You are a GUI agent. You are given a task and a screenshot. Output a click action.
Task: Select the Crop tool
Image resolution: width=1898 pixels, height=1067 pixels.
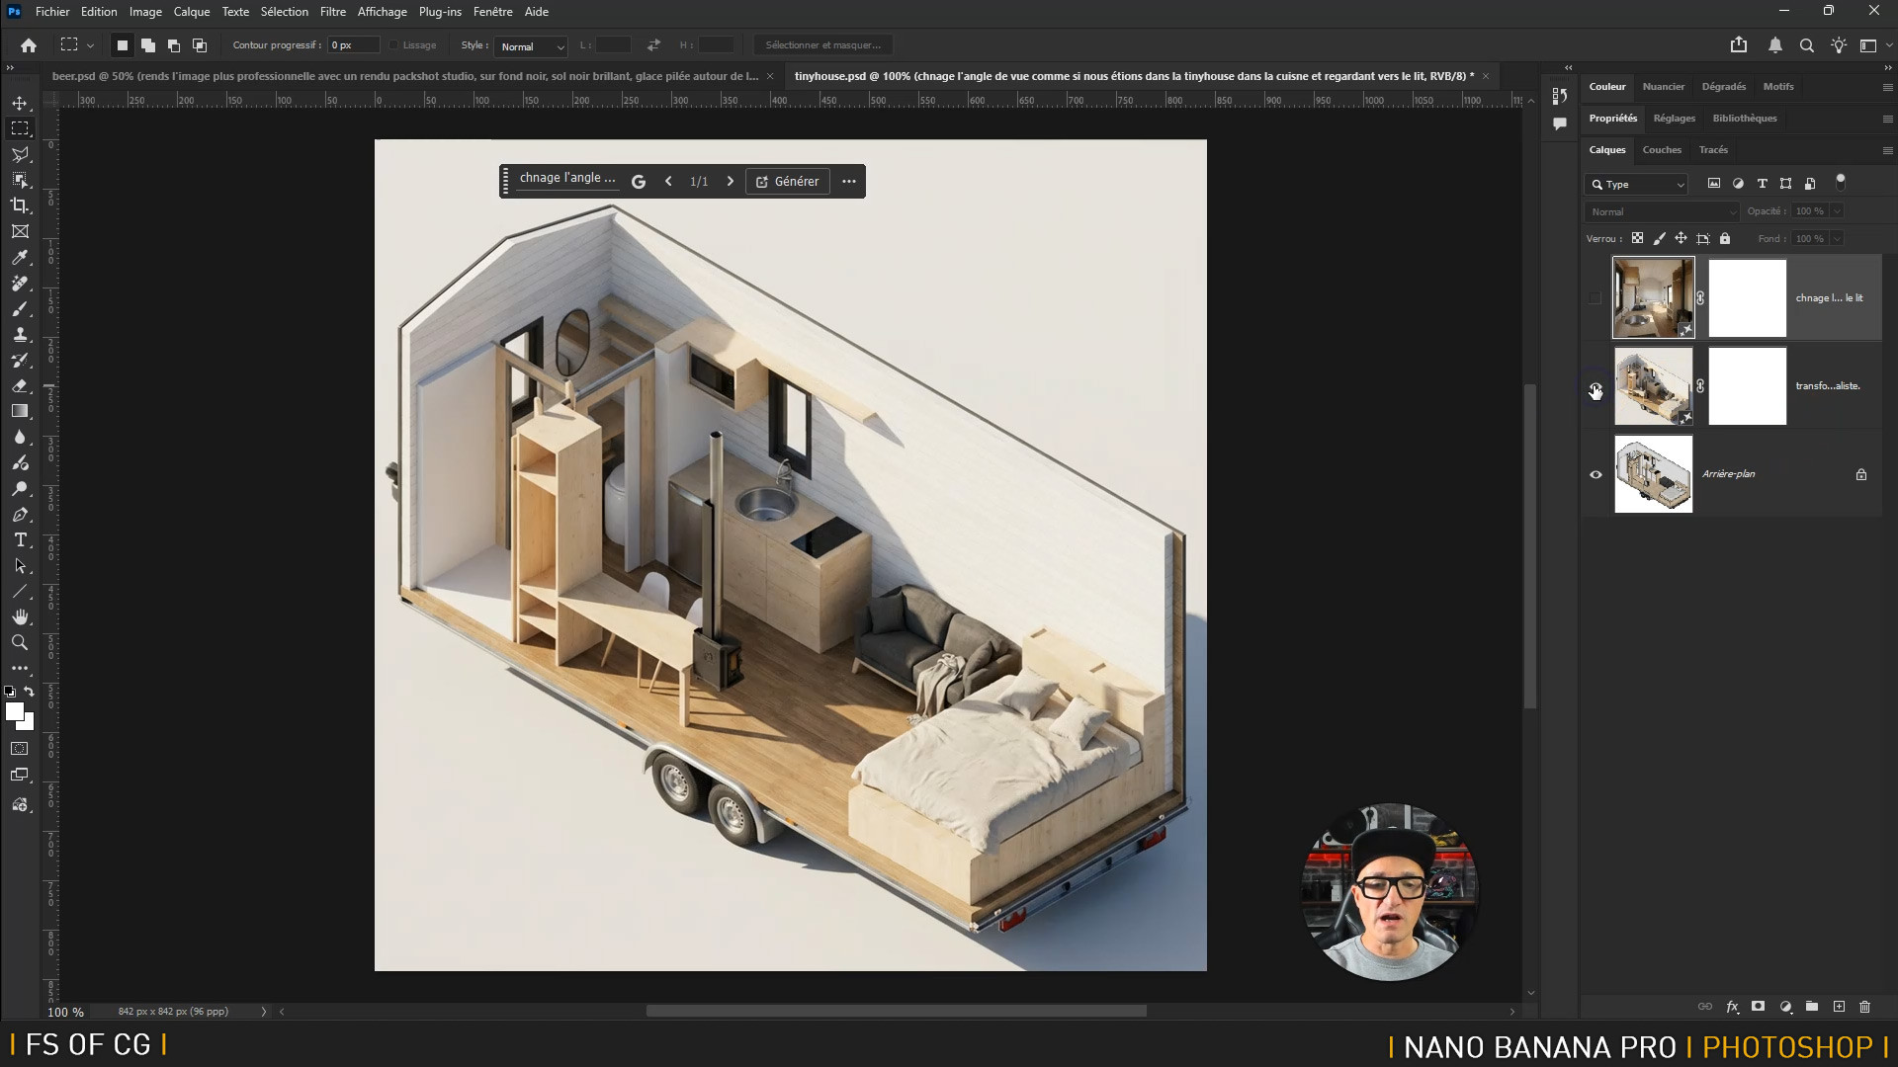pyautogui.click(x=20, y=205)
